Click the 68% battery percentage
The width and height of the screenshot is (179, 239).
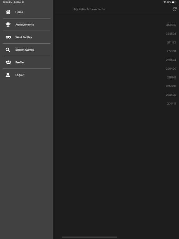(x=169, y=2)
